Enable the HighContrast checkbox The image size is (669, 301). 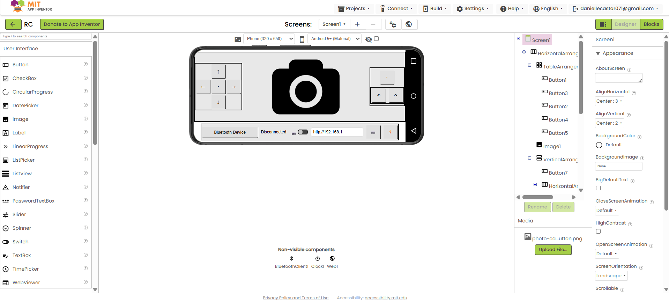click(599, 232)
